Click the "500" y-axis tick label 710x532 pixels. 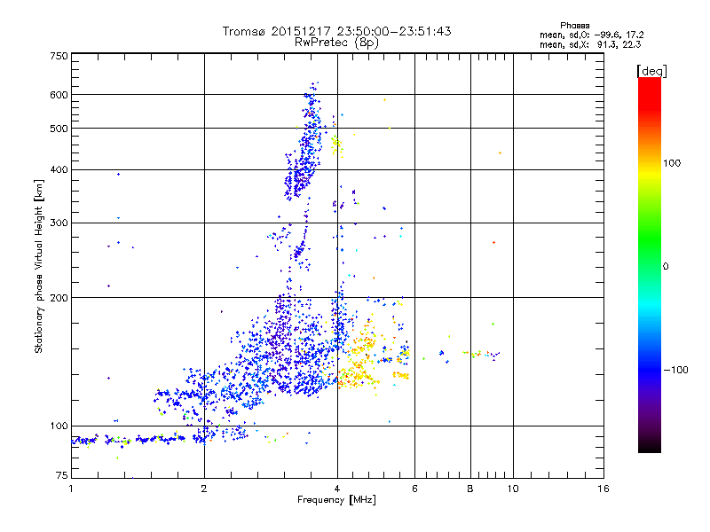pyautogui.click(x=59, y=129)
